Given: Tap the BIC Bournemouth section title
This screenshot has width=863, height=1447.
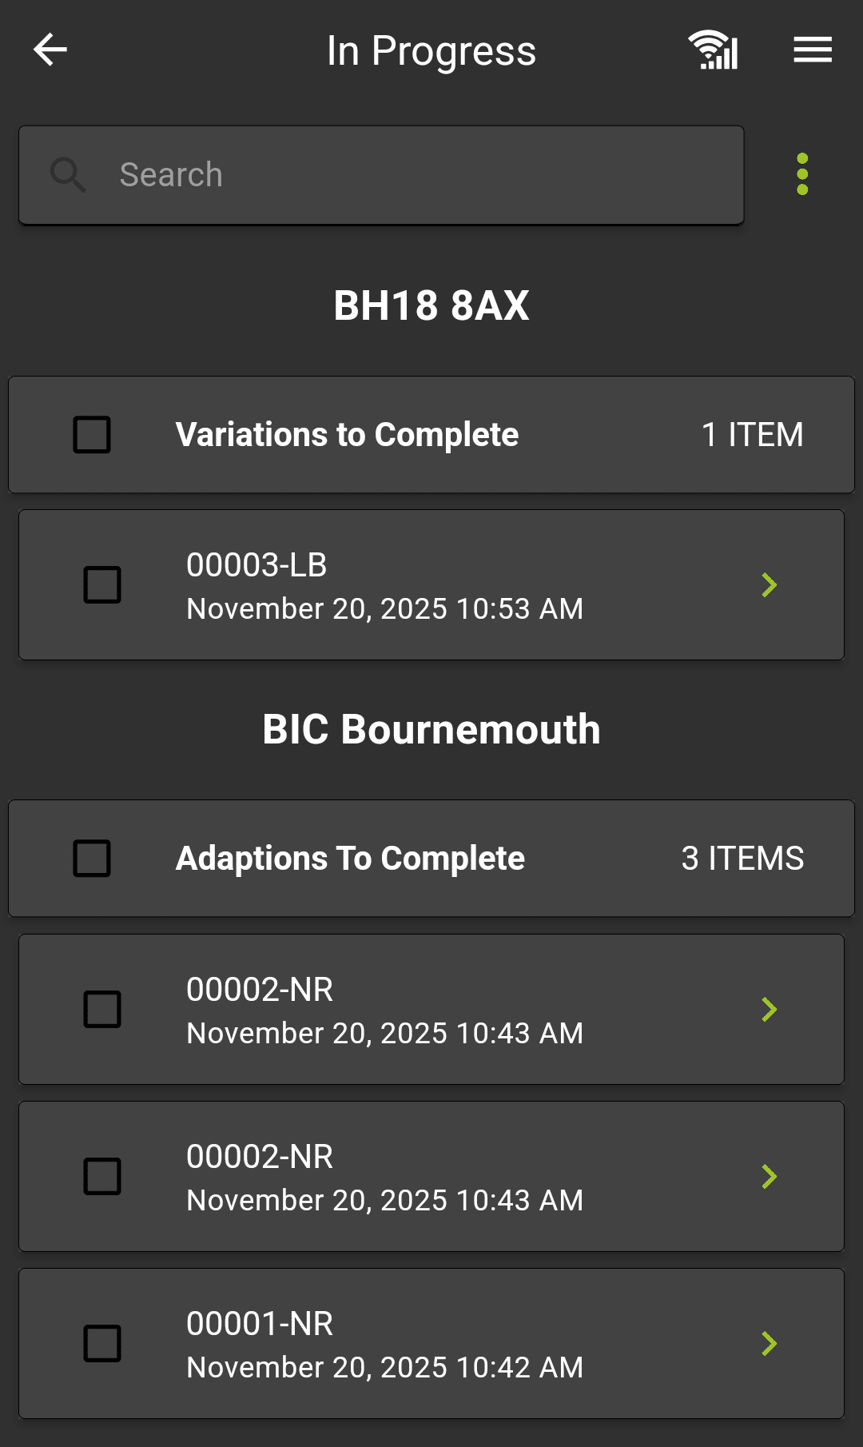Looking at the screenshot, I should coord(431,729).
